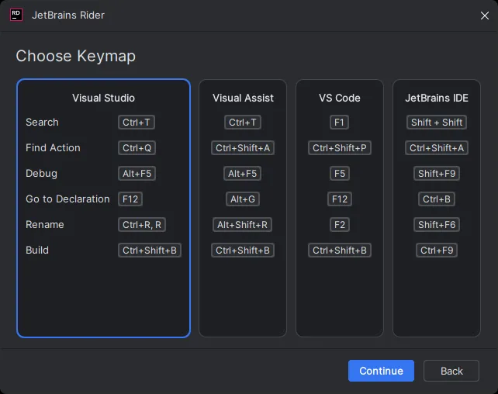
Task: Click the Shift + Shift shortcut badge
Action: click(x=437, y=123)
